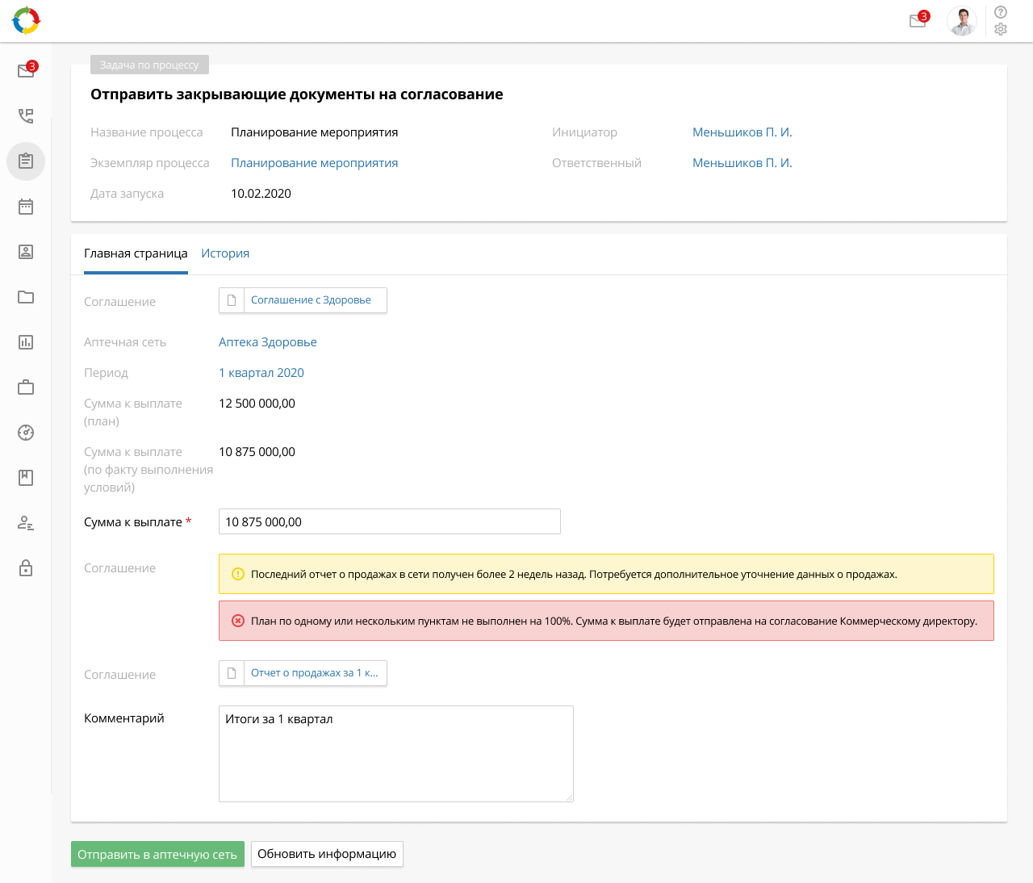Image resolution: width=1033 pixels, height=883 pixels.
Task: Open the messages icon in sidebar
Action: (x=26, y=70)
